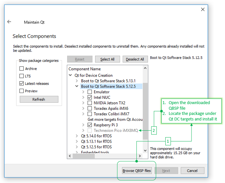225x183 pixels.
Task: Toggle the Preview category checkbox
Action: [22, 91]
